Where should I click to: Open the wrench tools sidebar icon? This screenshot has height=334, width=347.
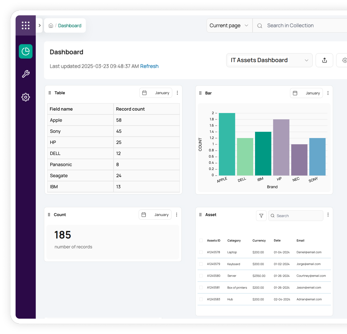[x=26, y=74]
